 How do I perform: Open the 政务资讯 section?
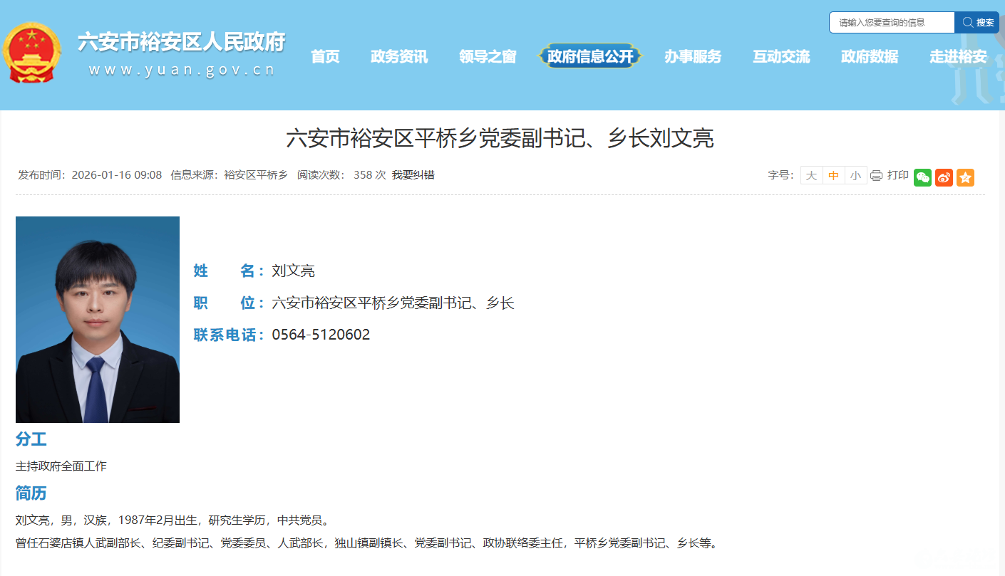(x=398, y=57)
